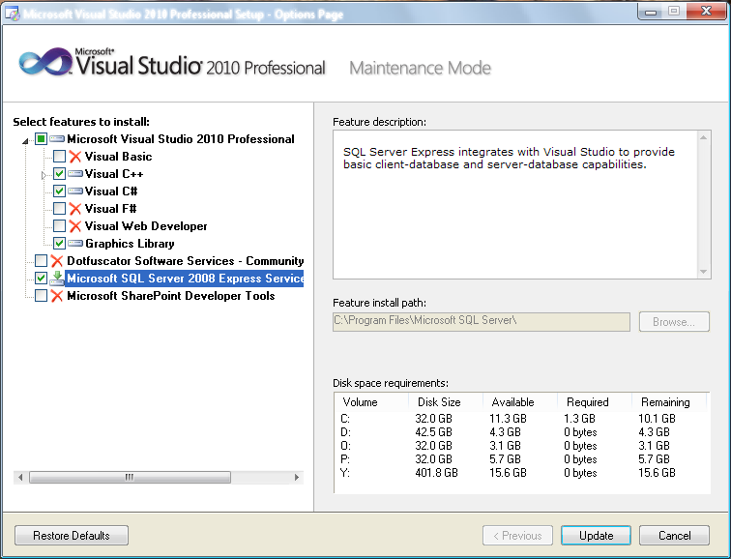
Task: Uncheck the Microsoft SQL Server 2008 Express checkbox
Action: click(41, 279)
